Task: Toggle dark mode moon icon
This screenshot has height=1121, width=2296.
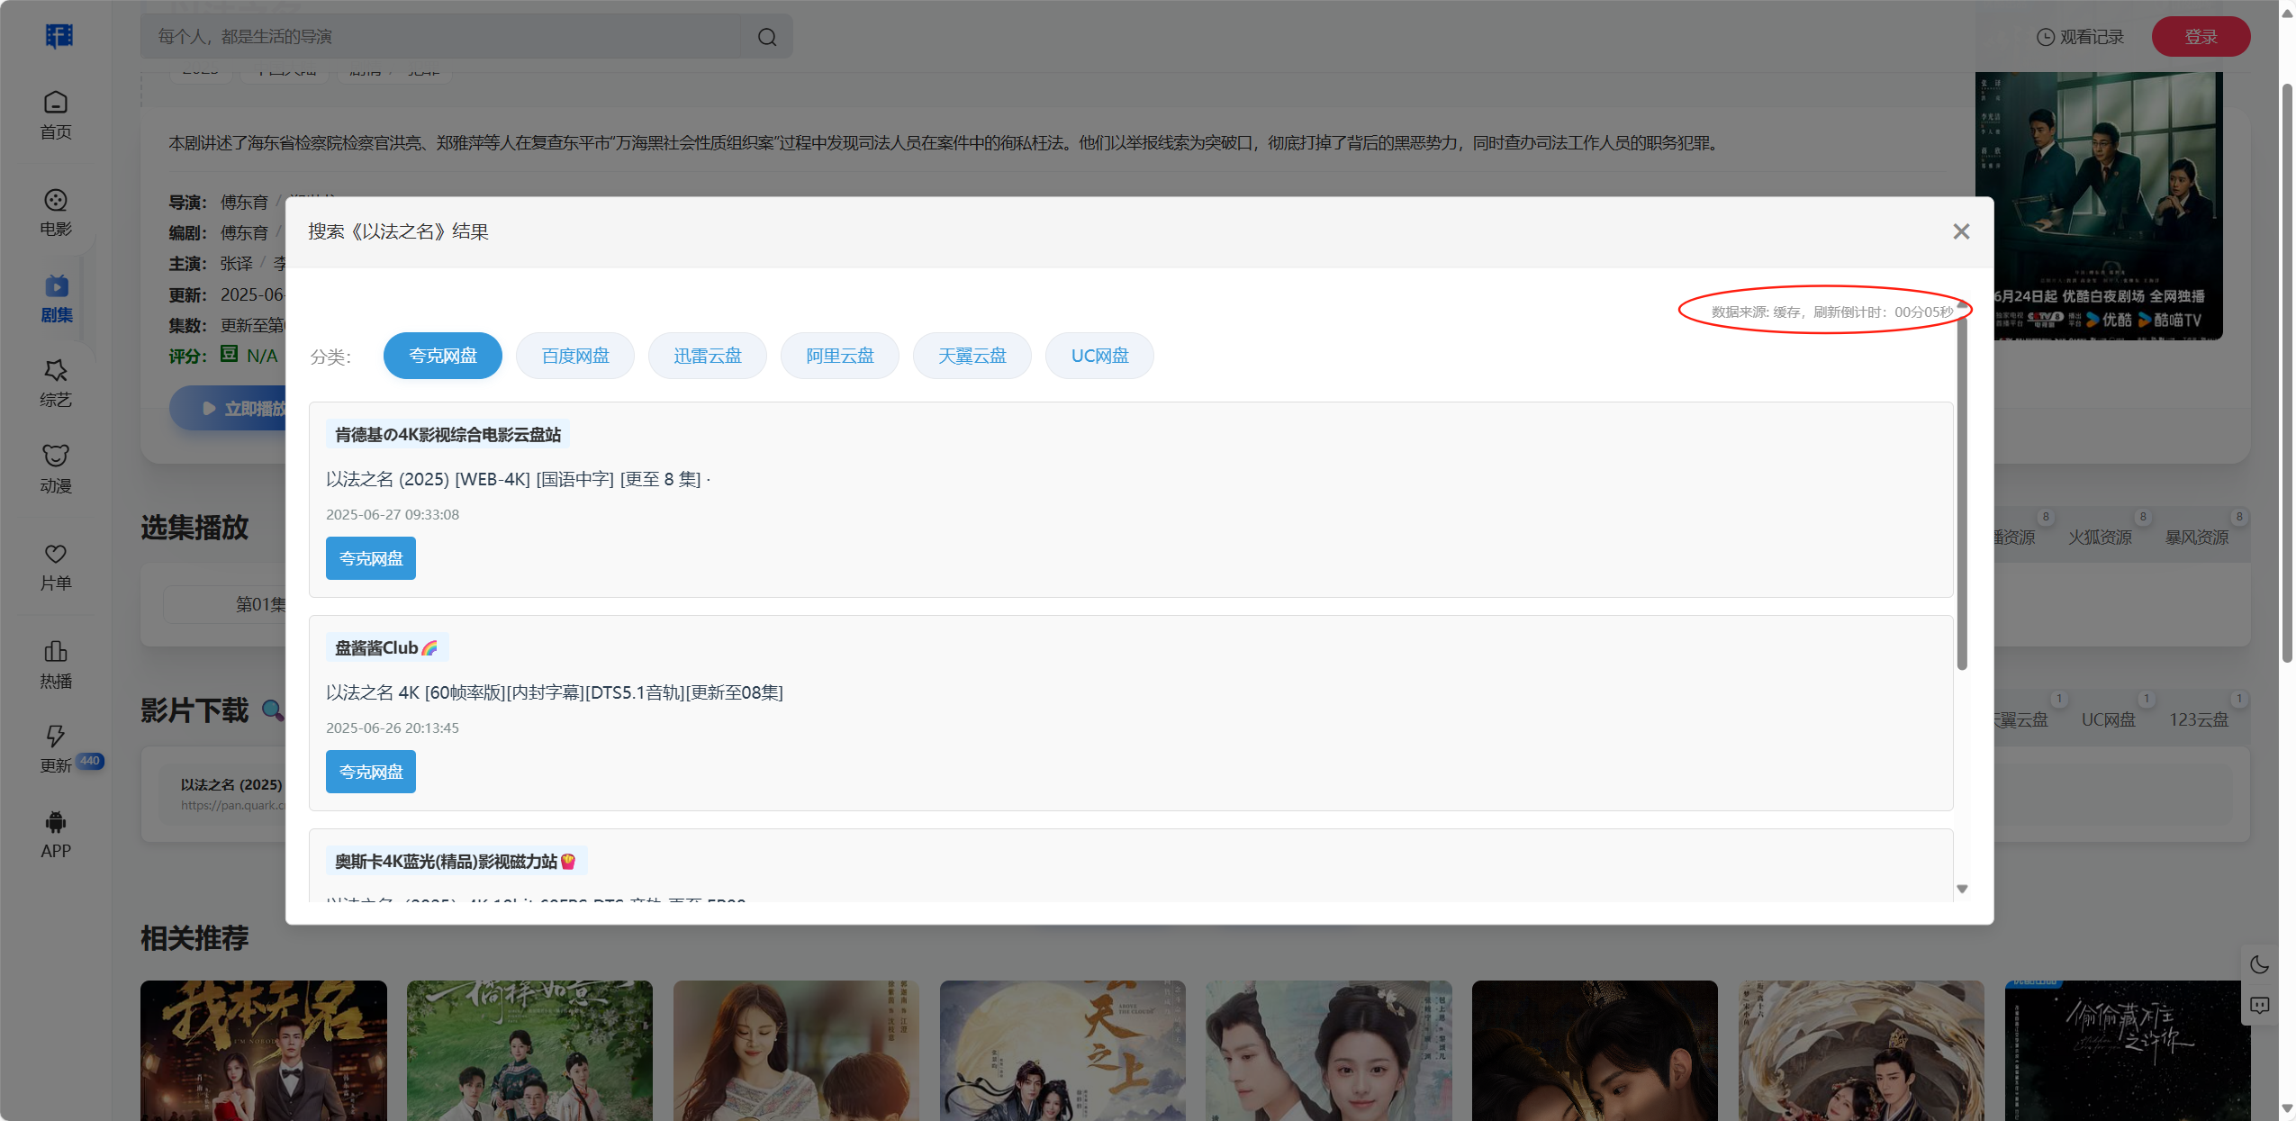Action: (2259, 965)
